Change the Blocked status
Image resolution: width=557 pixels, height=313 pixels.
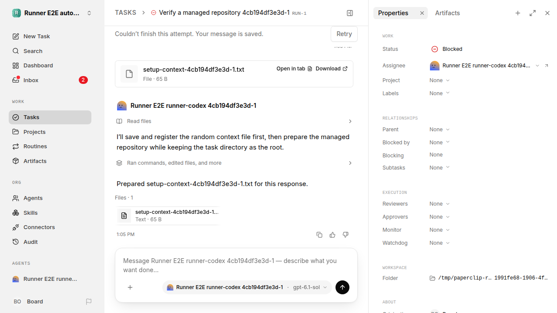tap(447, 49)
